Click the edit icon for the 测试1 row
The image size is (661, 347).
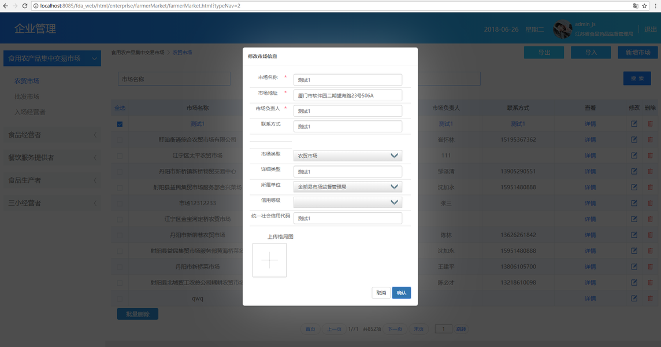(634, 124)
